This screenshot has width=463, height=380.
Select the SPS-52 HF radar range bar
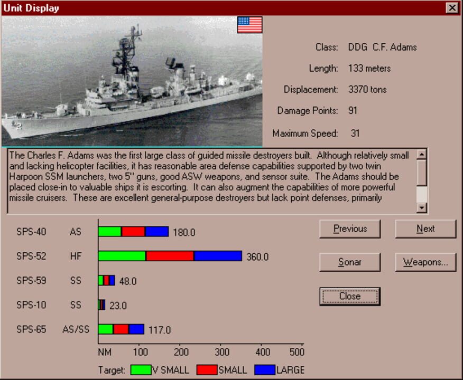point(169,255)
